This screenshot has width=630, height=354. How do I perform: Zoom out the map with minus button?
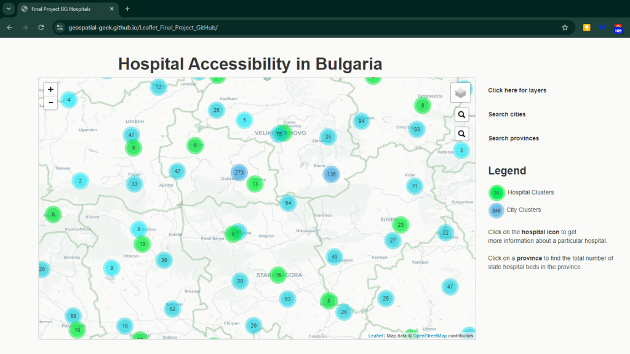[x=50, y=103]
